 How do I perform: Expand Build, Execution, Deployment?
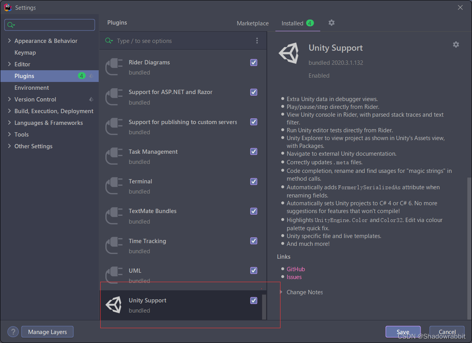click(9, 111)
